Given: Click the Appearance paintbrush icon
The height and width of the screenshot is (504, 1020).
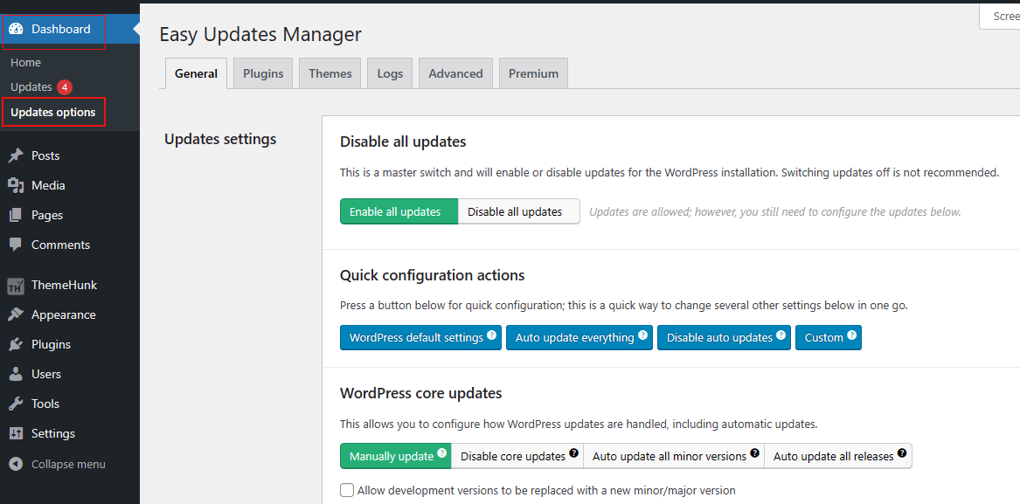Looking at the screenshot, I should pos(16,314).
